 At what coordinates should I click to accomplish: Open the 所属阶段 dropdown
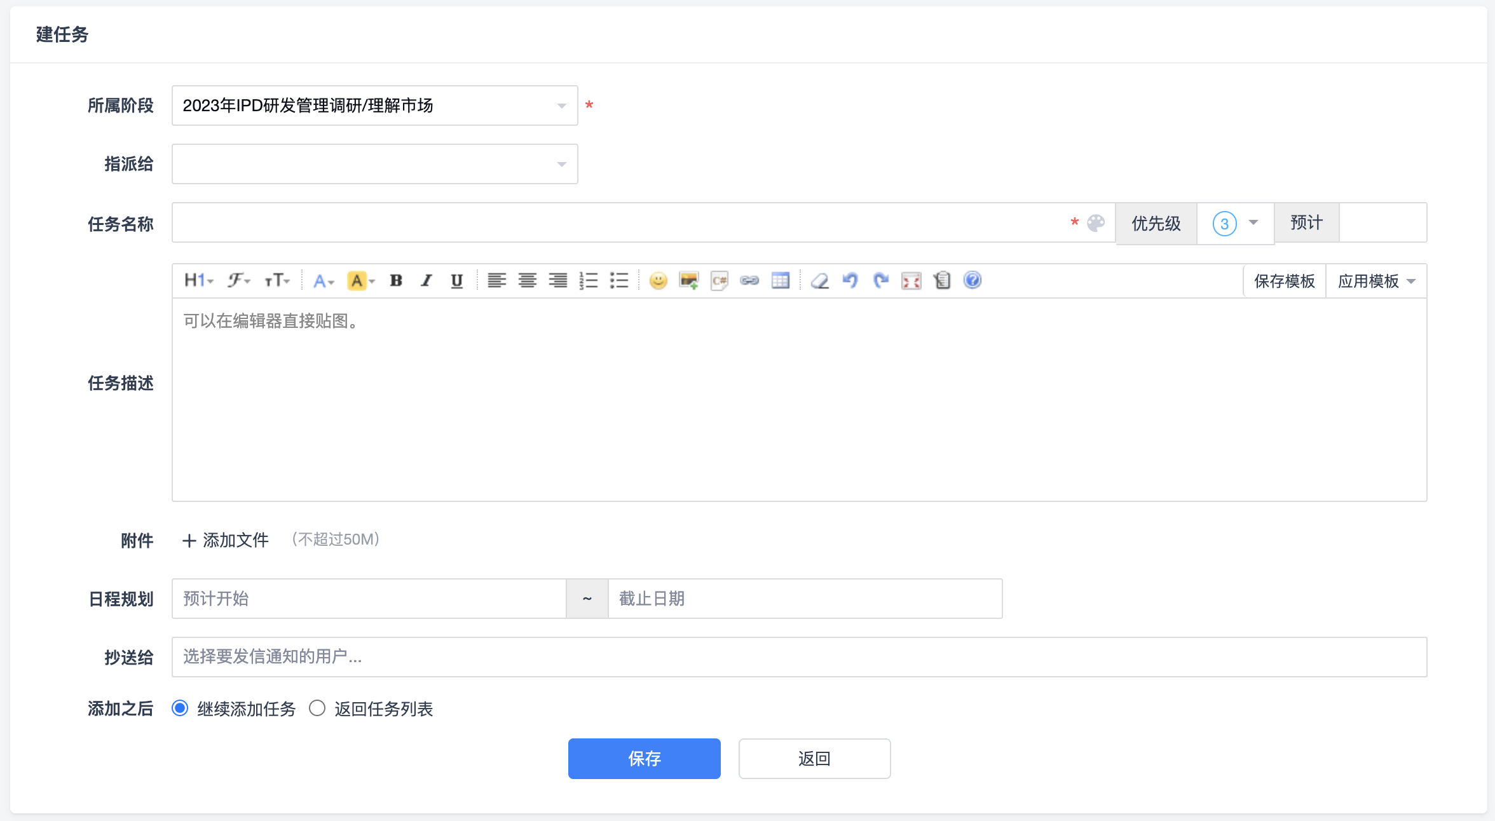(374, 105)
